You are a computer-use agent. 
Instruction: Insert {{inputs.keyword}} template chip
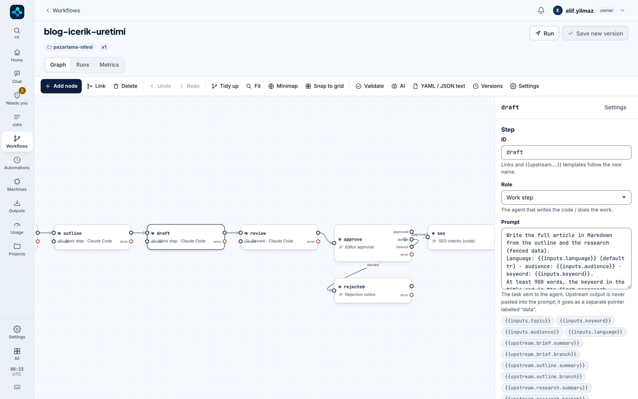pyautogui.click(x=585, y=321)
